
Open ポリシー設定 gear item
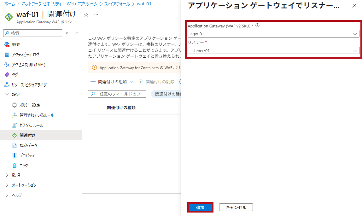point(30,105)
